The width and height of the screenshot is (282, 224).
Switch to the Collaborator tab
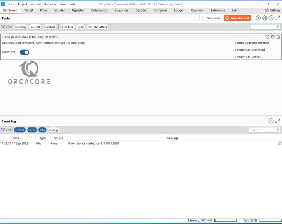(99, 10)
